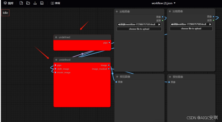Select left 加载图像 node title
The width and height of the screenshot is (222, 122).
point(125,11)
